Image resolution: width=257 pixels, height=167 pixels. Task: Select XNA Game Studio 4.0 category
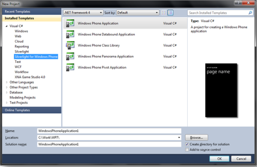click(30, 77)
